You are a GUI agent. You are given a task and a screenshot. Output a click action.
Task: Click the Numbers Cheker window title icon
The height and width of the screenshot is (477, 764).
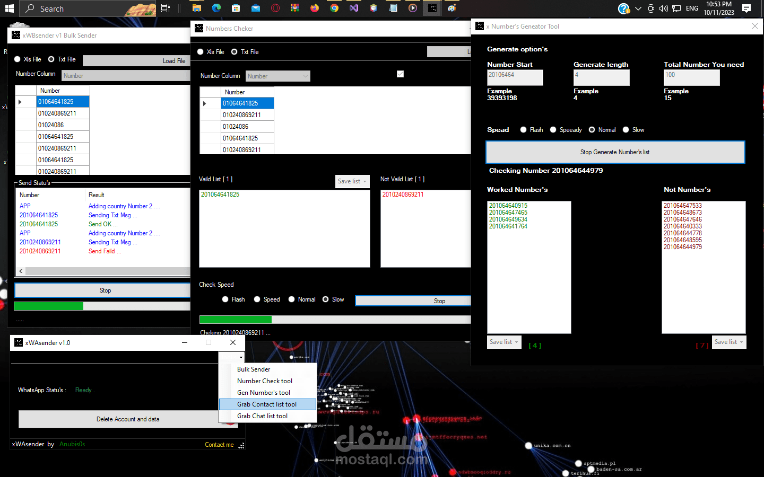pyautogui.click(x=199, y=28)
